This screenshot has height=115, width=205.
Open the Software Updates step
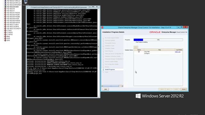pyautogui.click(x=110, y=41)
